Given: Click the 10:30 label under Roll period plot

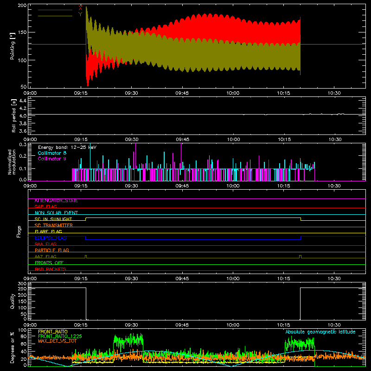Looking at the screenshot, I should pyautogui.click(x=335, y=140).
